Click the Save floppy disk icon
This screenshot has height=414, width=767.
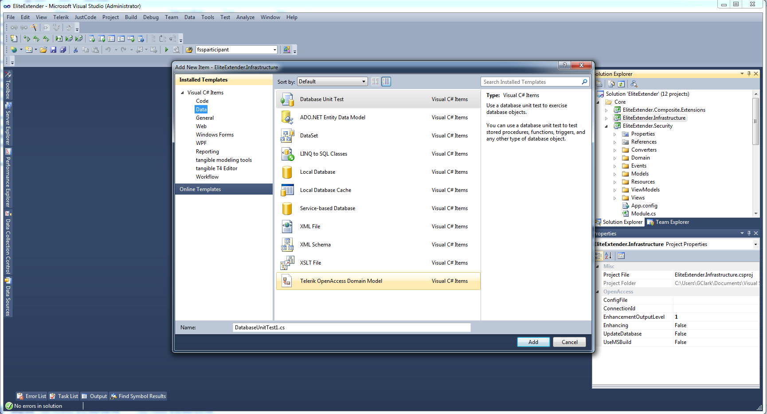(x=53, y=50)
